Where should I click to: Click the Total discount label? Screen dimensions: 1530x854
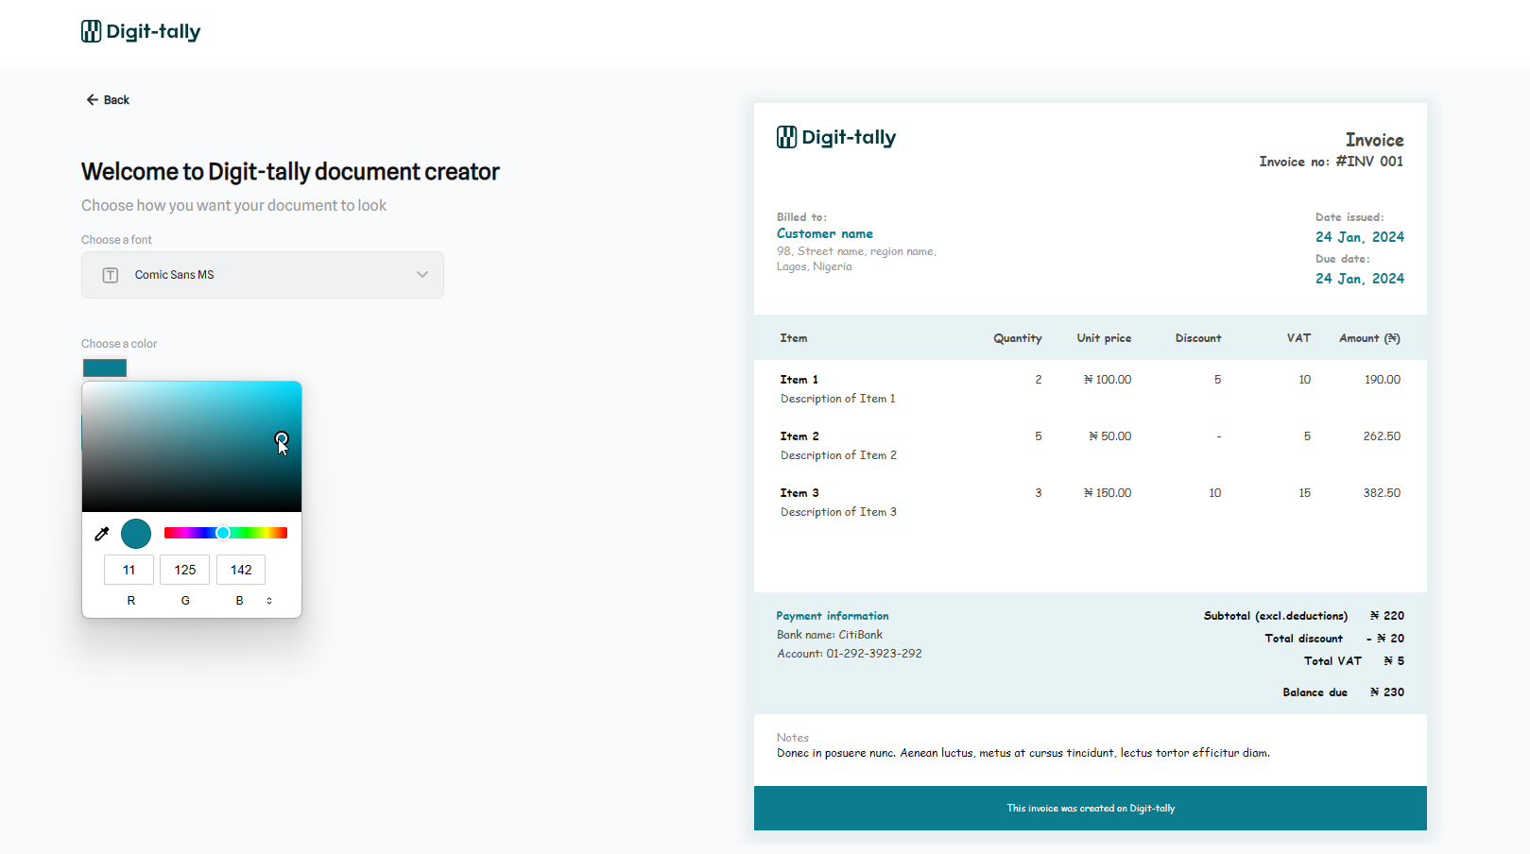[1303, 639]
